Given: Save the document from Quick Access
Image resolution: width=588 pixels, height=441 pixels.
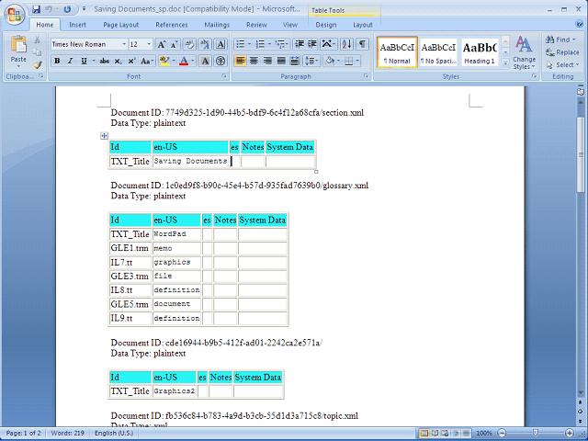Looking at the screenshot, I should coord(36,9).
